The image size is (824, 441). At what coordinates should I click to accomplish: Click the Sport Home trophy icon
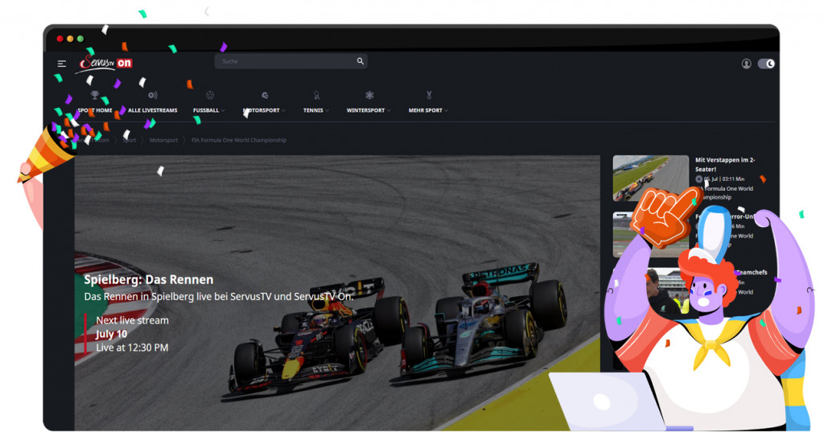pos(95,95)
